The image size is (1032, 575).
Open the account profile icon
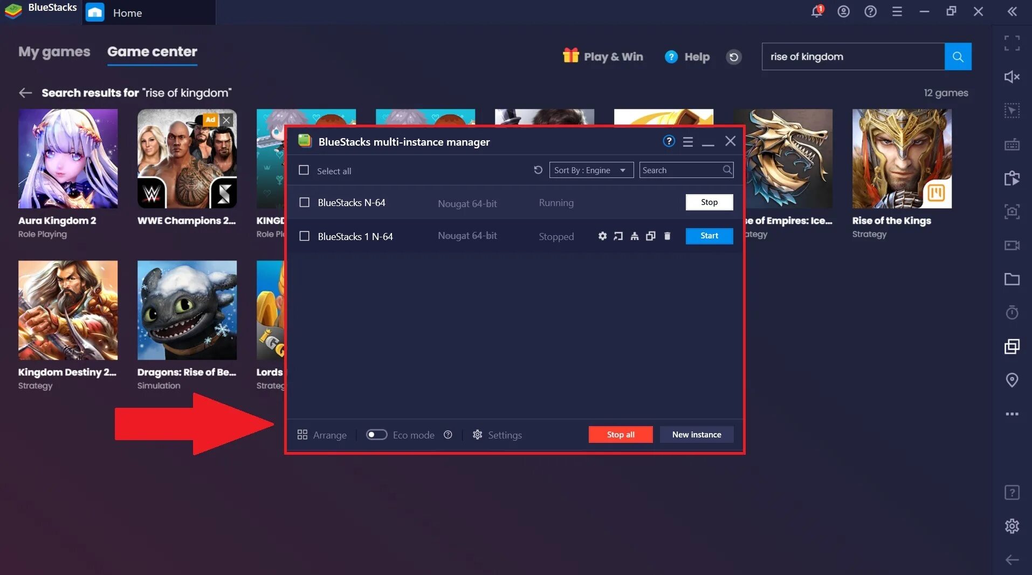point(843,11)
